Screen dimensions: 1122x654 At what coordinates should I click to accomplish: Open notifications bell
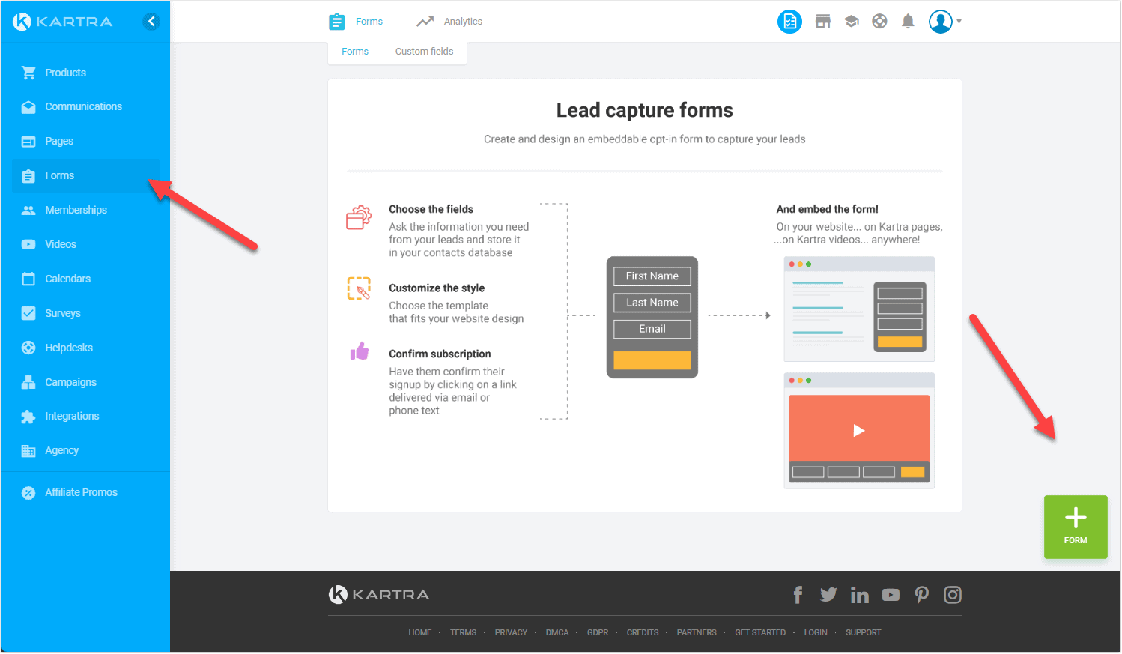click(909, 22)
